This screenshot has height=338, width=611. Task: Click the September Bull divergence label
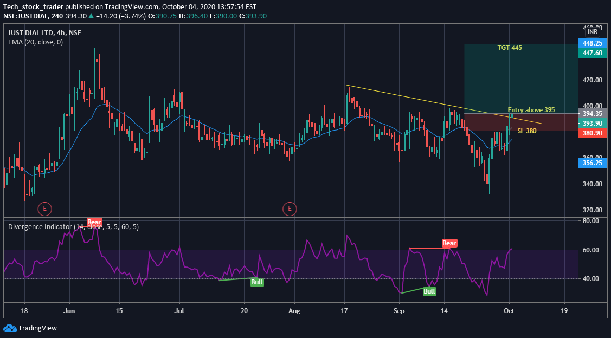(x=429, y=291)
